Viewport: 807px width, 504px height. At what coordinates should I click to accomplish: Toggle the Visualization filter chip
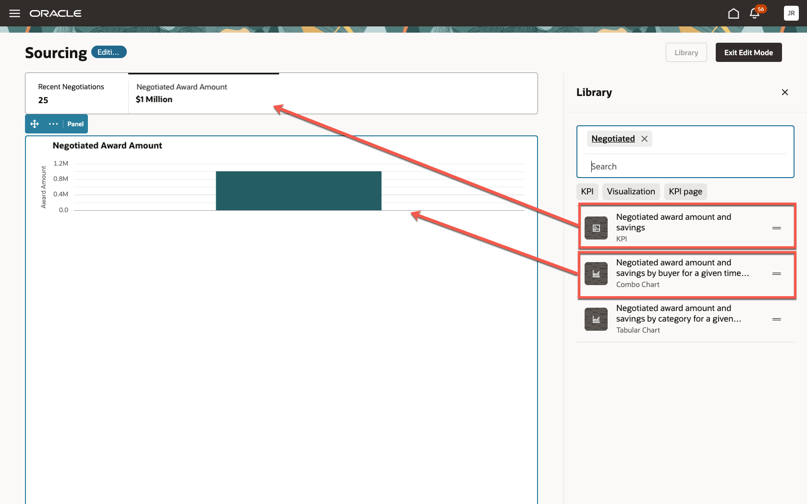click(631, 192)
